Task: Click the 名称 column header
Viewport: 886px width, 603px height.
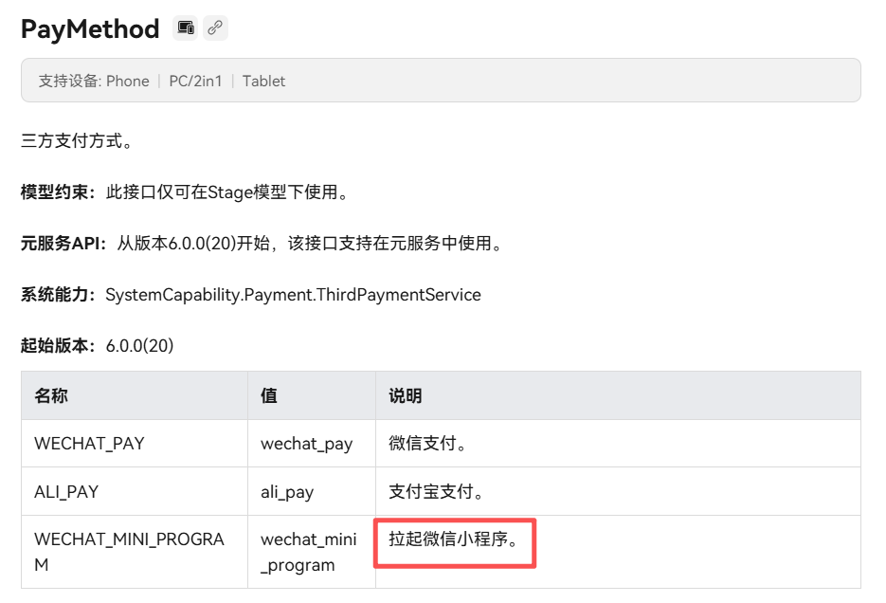Action: 135,395
